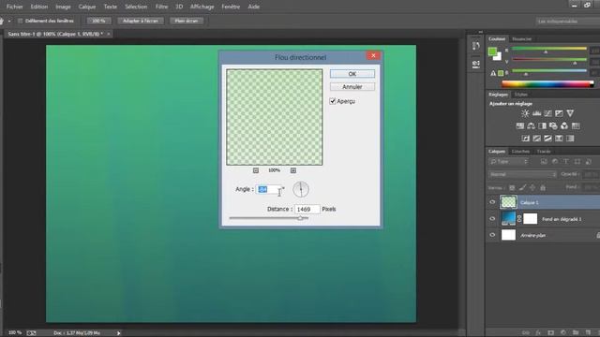Image resolution: width=600 pixels, height=337 pixels.
Task: Click the Distance slider handle
Action: (x=300, y=218)
